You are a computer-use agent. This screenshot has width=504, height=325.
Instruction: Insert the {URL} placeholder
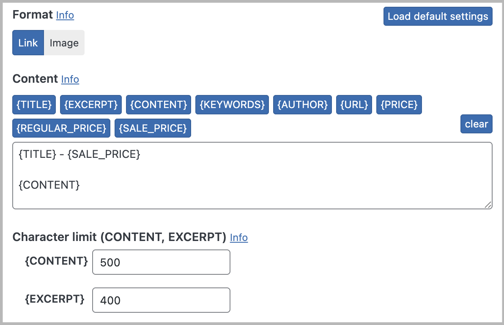coord(354,105)
